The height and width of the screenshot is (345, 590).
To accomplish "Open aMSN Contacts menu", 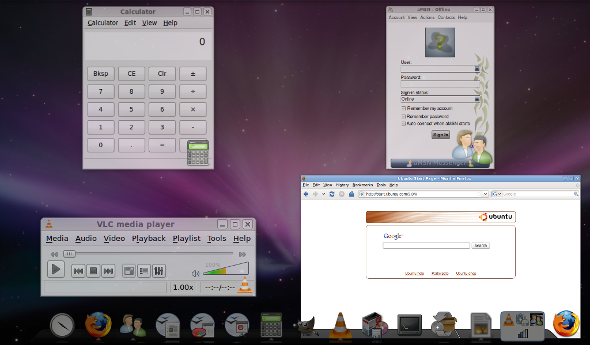I will [446, 18].
